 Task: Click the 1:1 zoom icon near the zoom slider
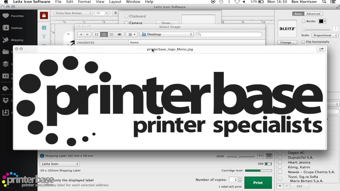pos(260,156)
